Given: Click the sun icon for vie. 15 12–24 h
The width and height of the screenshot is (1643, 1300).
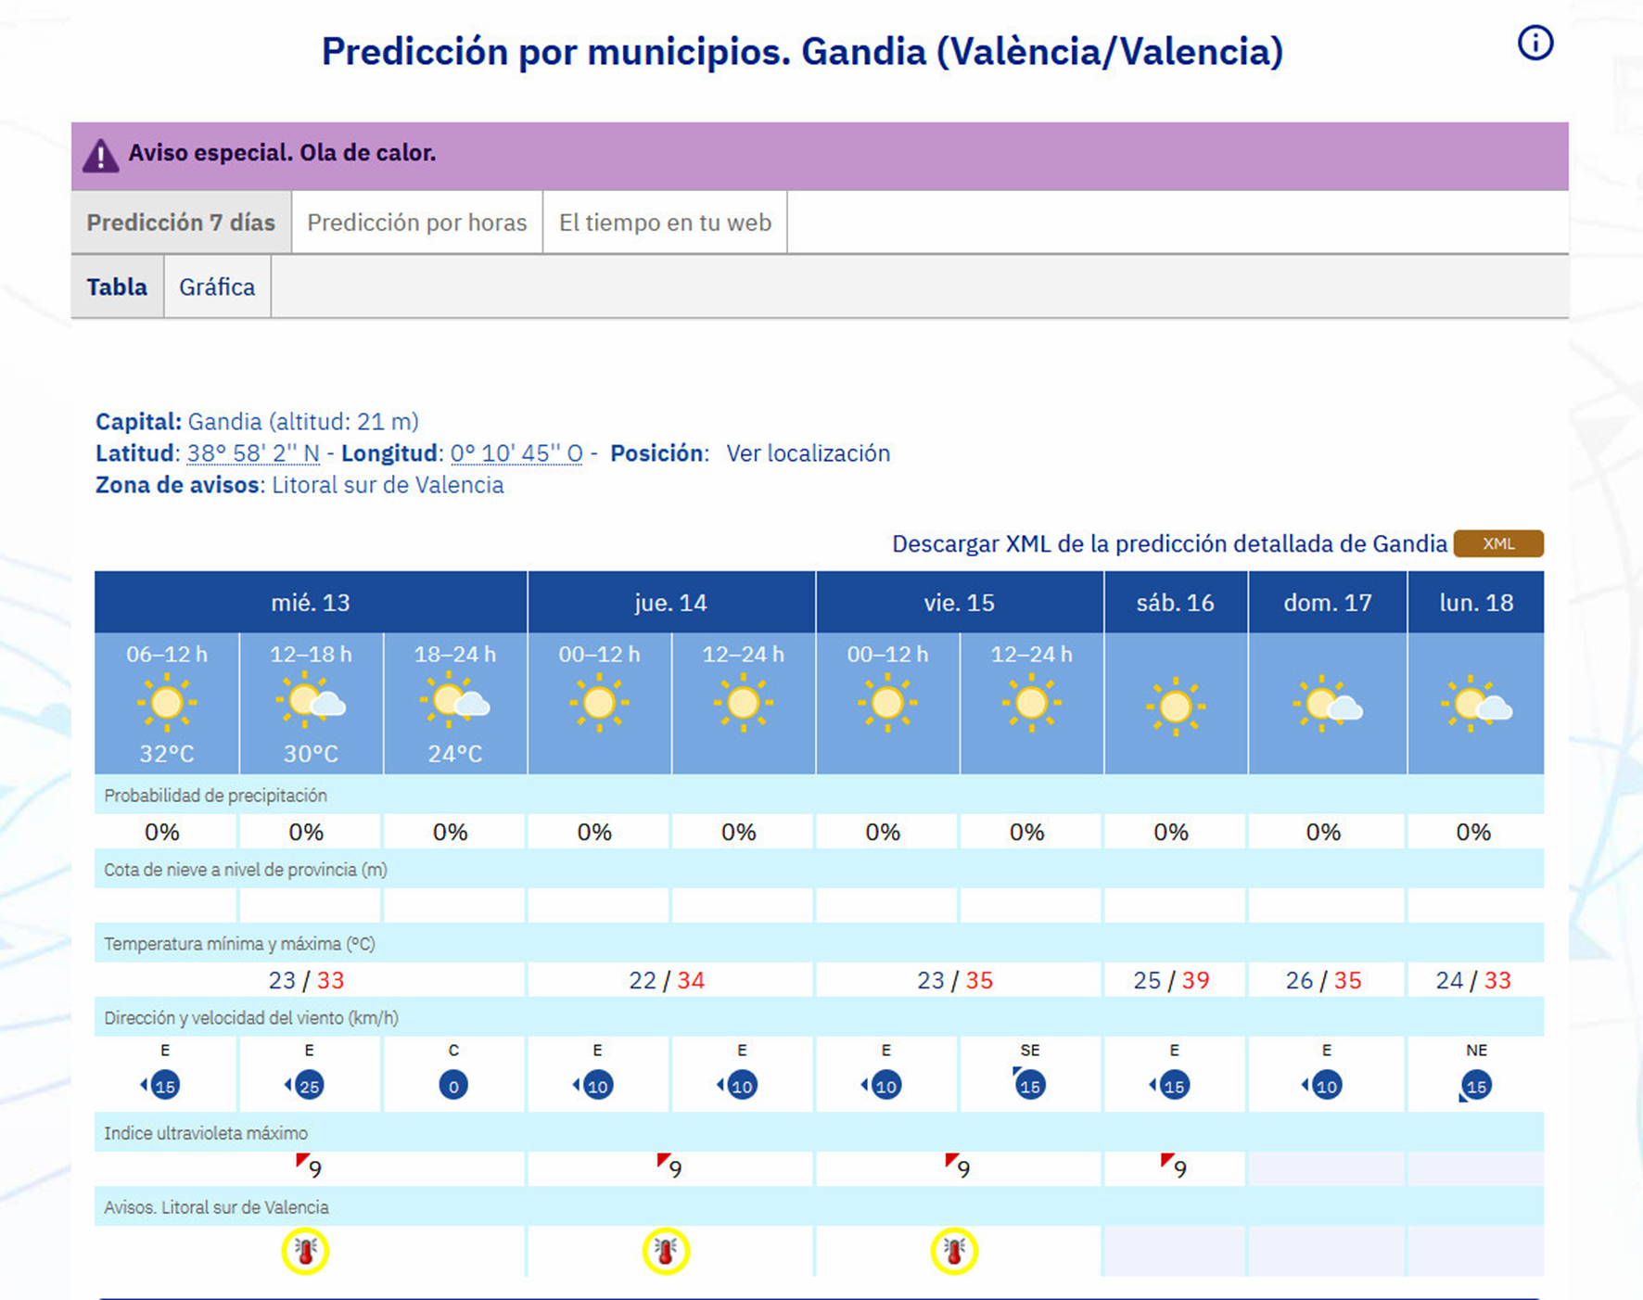Looking at the screenshot, I should 1031,703.
